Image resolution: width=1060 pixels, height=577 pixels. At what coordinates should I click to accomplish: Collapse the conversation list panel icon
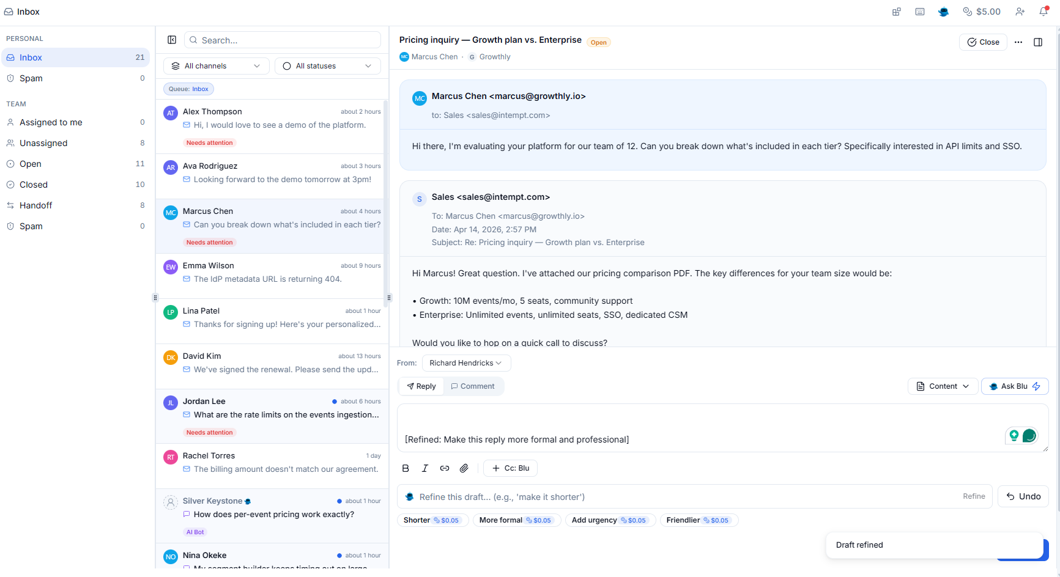172,40
